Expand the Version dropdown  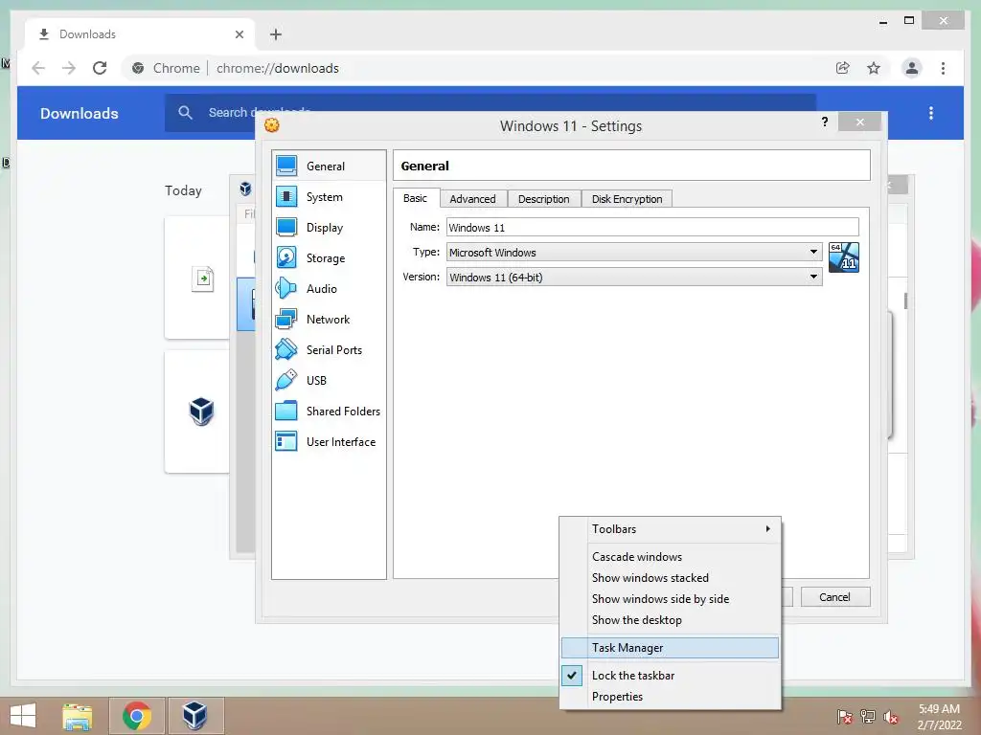point(813,277)
